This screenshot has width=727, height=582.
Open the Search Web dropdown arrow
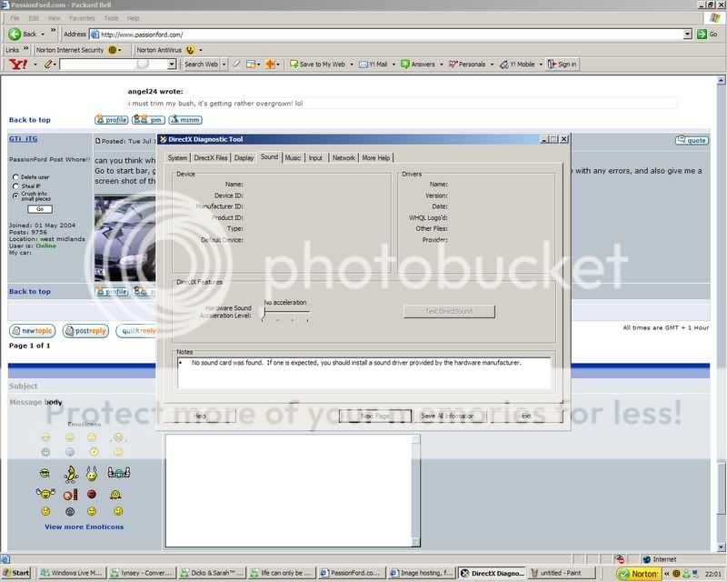[x=224, y=64]
